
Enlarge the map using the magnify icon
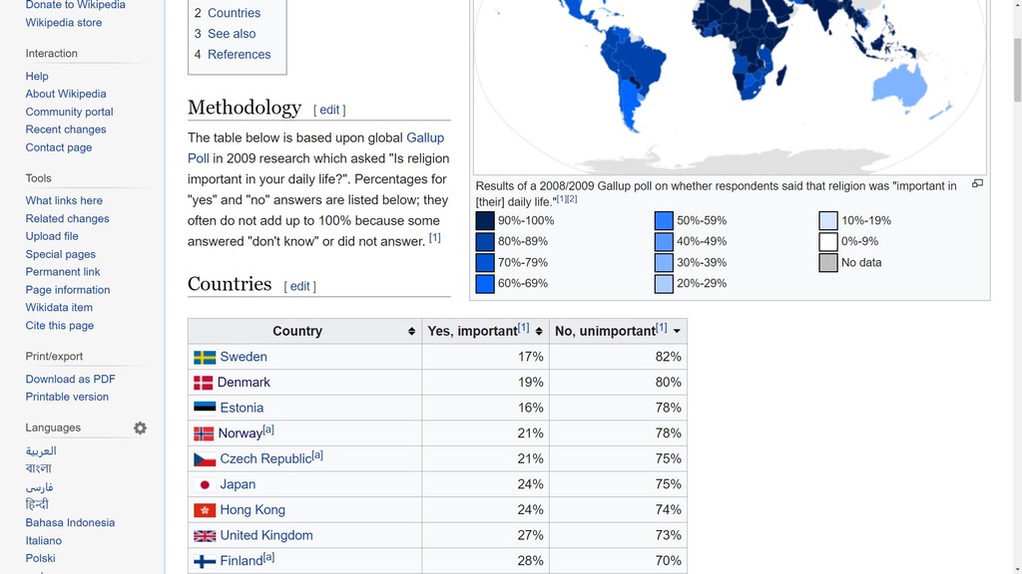[x=977, y=183]
